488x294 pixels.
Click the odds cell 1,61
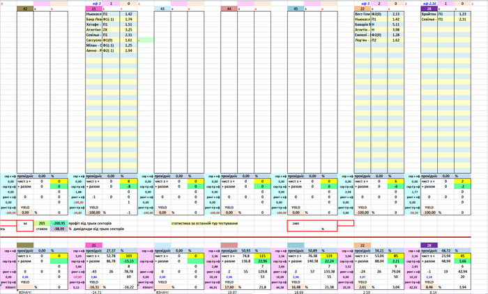click(128, 40)
